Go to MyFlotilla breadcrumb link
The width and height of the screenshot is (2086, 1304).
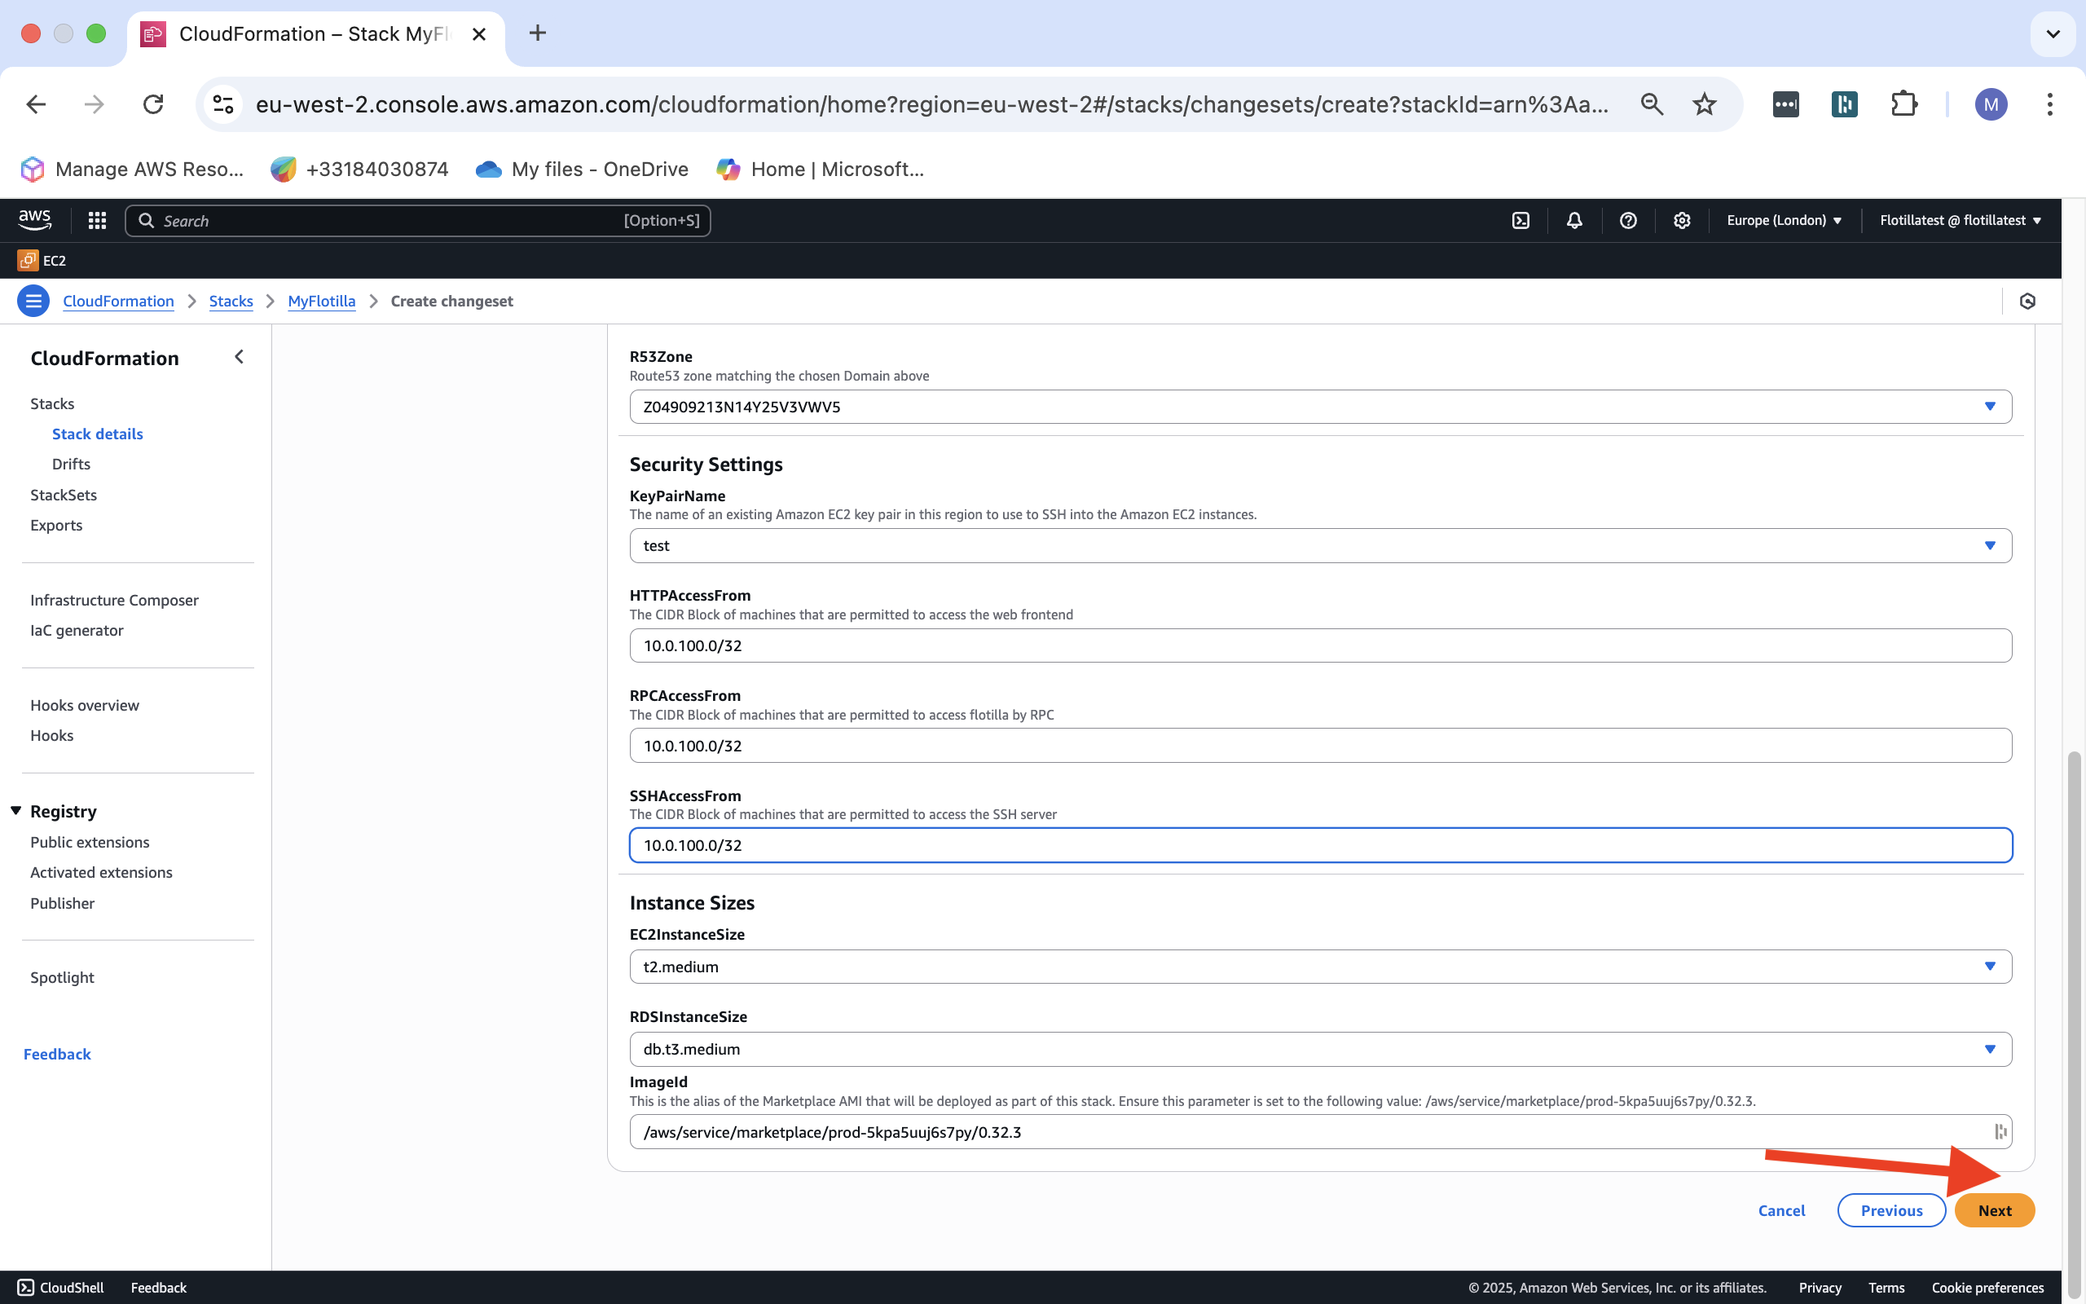click(321, 301)
